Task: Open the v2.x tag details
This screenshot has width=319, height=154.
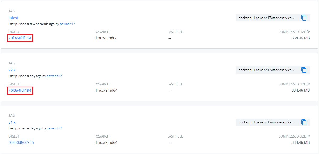Action: point(13,70)
